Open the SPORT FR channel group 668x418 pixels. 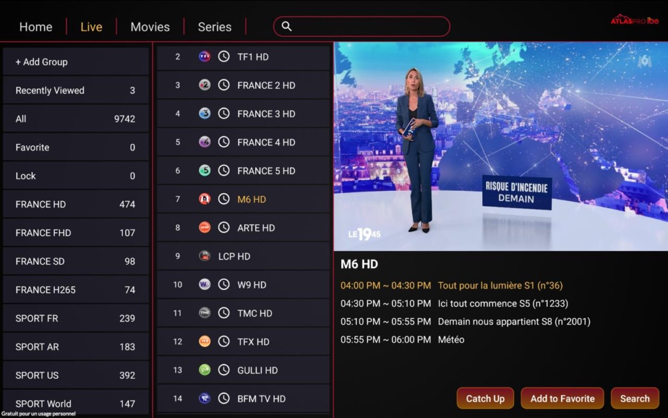76,318
